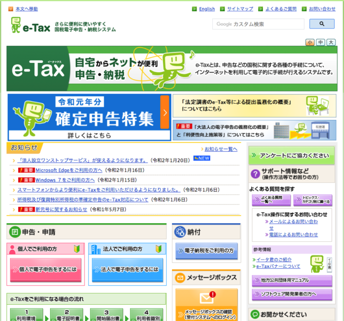Click orange arrow on 確定申告特集 banner
This screenshot has width=344, height=321.
(x=165, y=113)
